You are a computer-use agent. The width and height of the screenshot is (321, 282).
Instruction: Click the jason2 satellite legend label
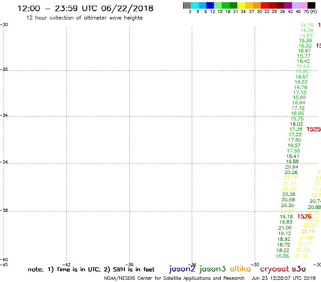[182, 269]
